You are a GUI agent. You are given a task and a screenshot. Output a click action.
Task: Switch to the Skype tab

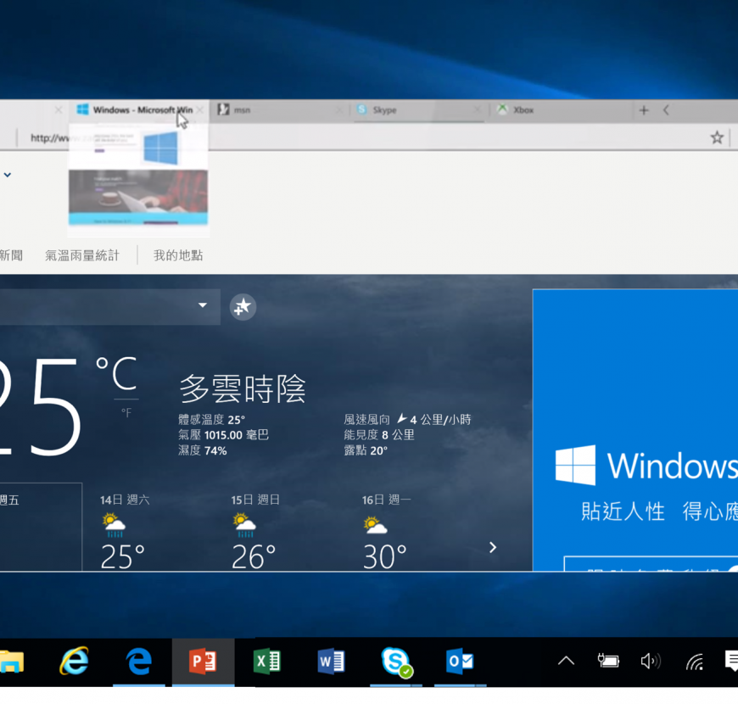(419, 110)
